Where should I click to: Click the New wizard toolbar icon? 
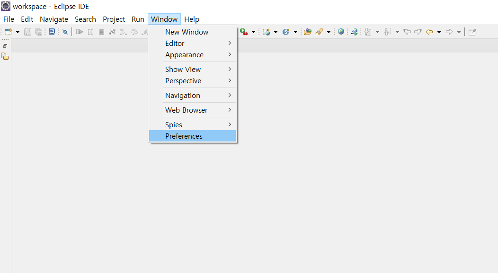tap(8, 32)
